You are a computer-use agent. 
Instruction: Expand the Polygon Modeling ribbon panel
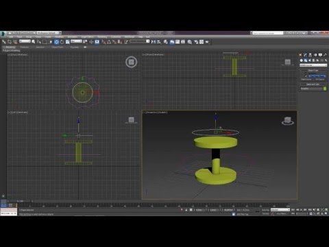pos(12,50)
